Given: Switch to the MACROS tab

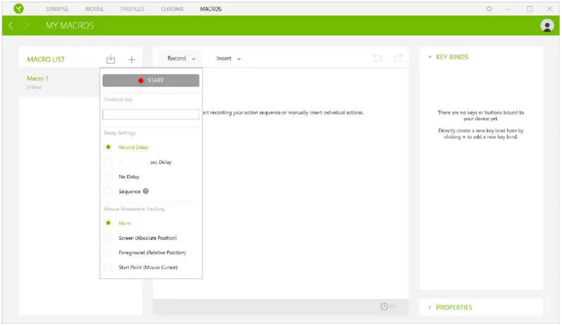Looking at the screenshot, I should click(211, 9).
